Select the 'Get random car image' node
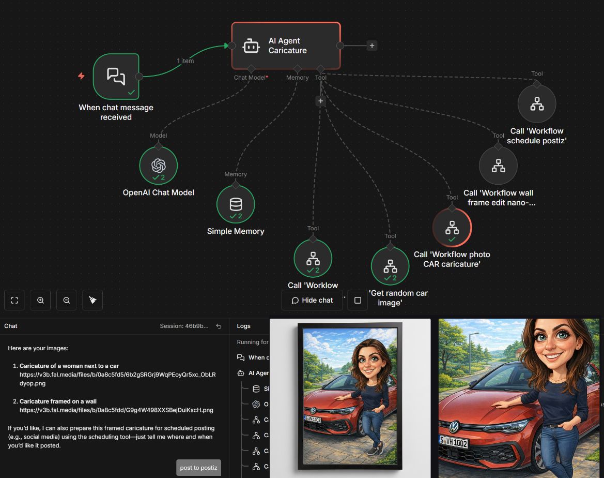 (390, 266)
